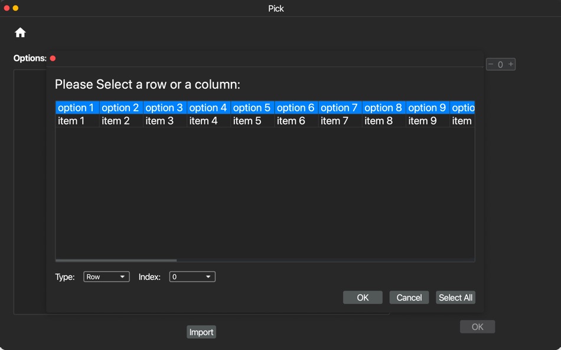Image resolution: width=561 pixels, height=350 pixels.
Task: Click the red status indicator beside Options
Action: (x=53, y=58)
